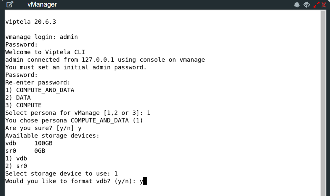The image size is (330, 196).
Task: Click the '2) DATA' persona option
Action: [18, 98]
